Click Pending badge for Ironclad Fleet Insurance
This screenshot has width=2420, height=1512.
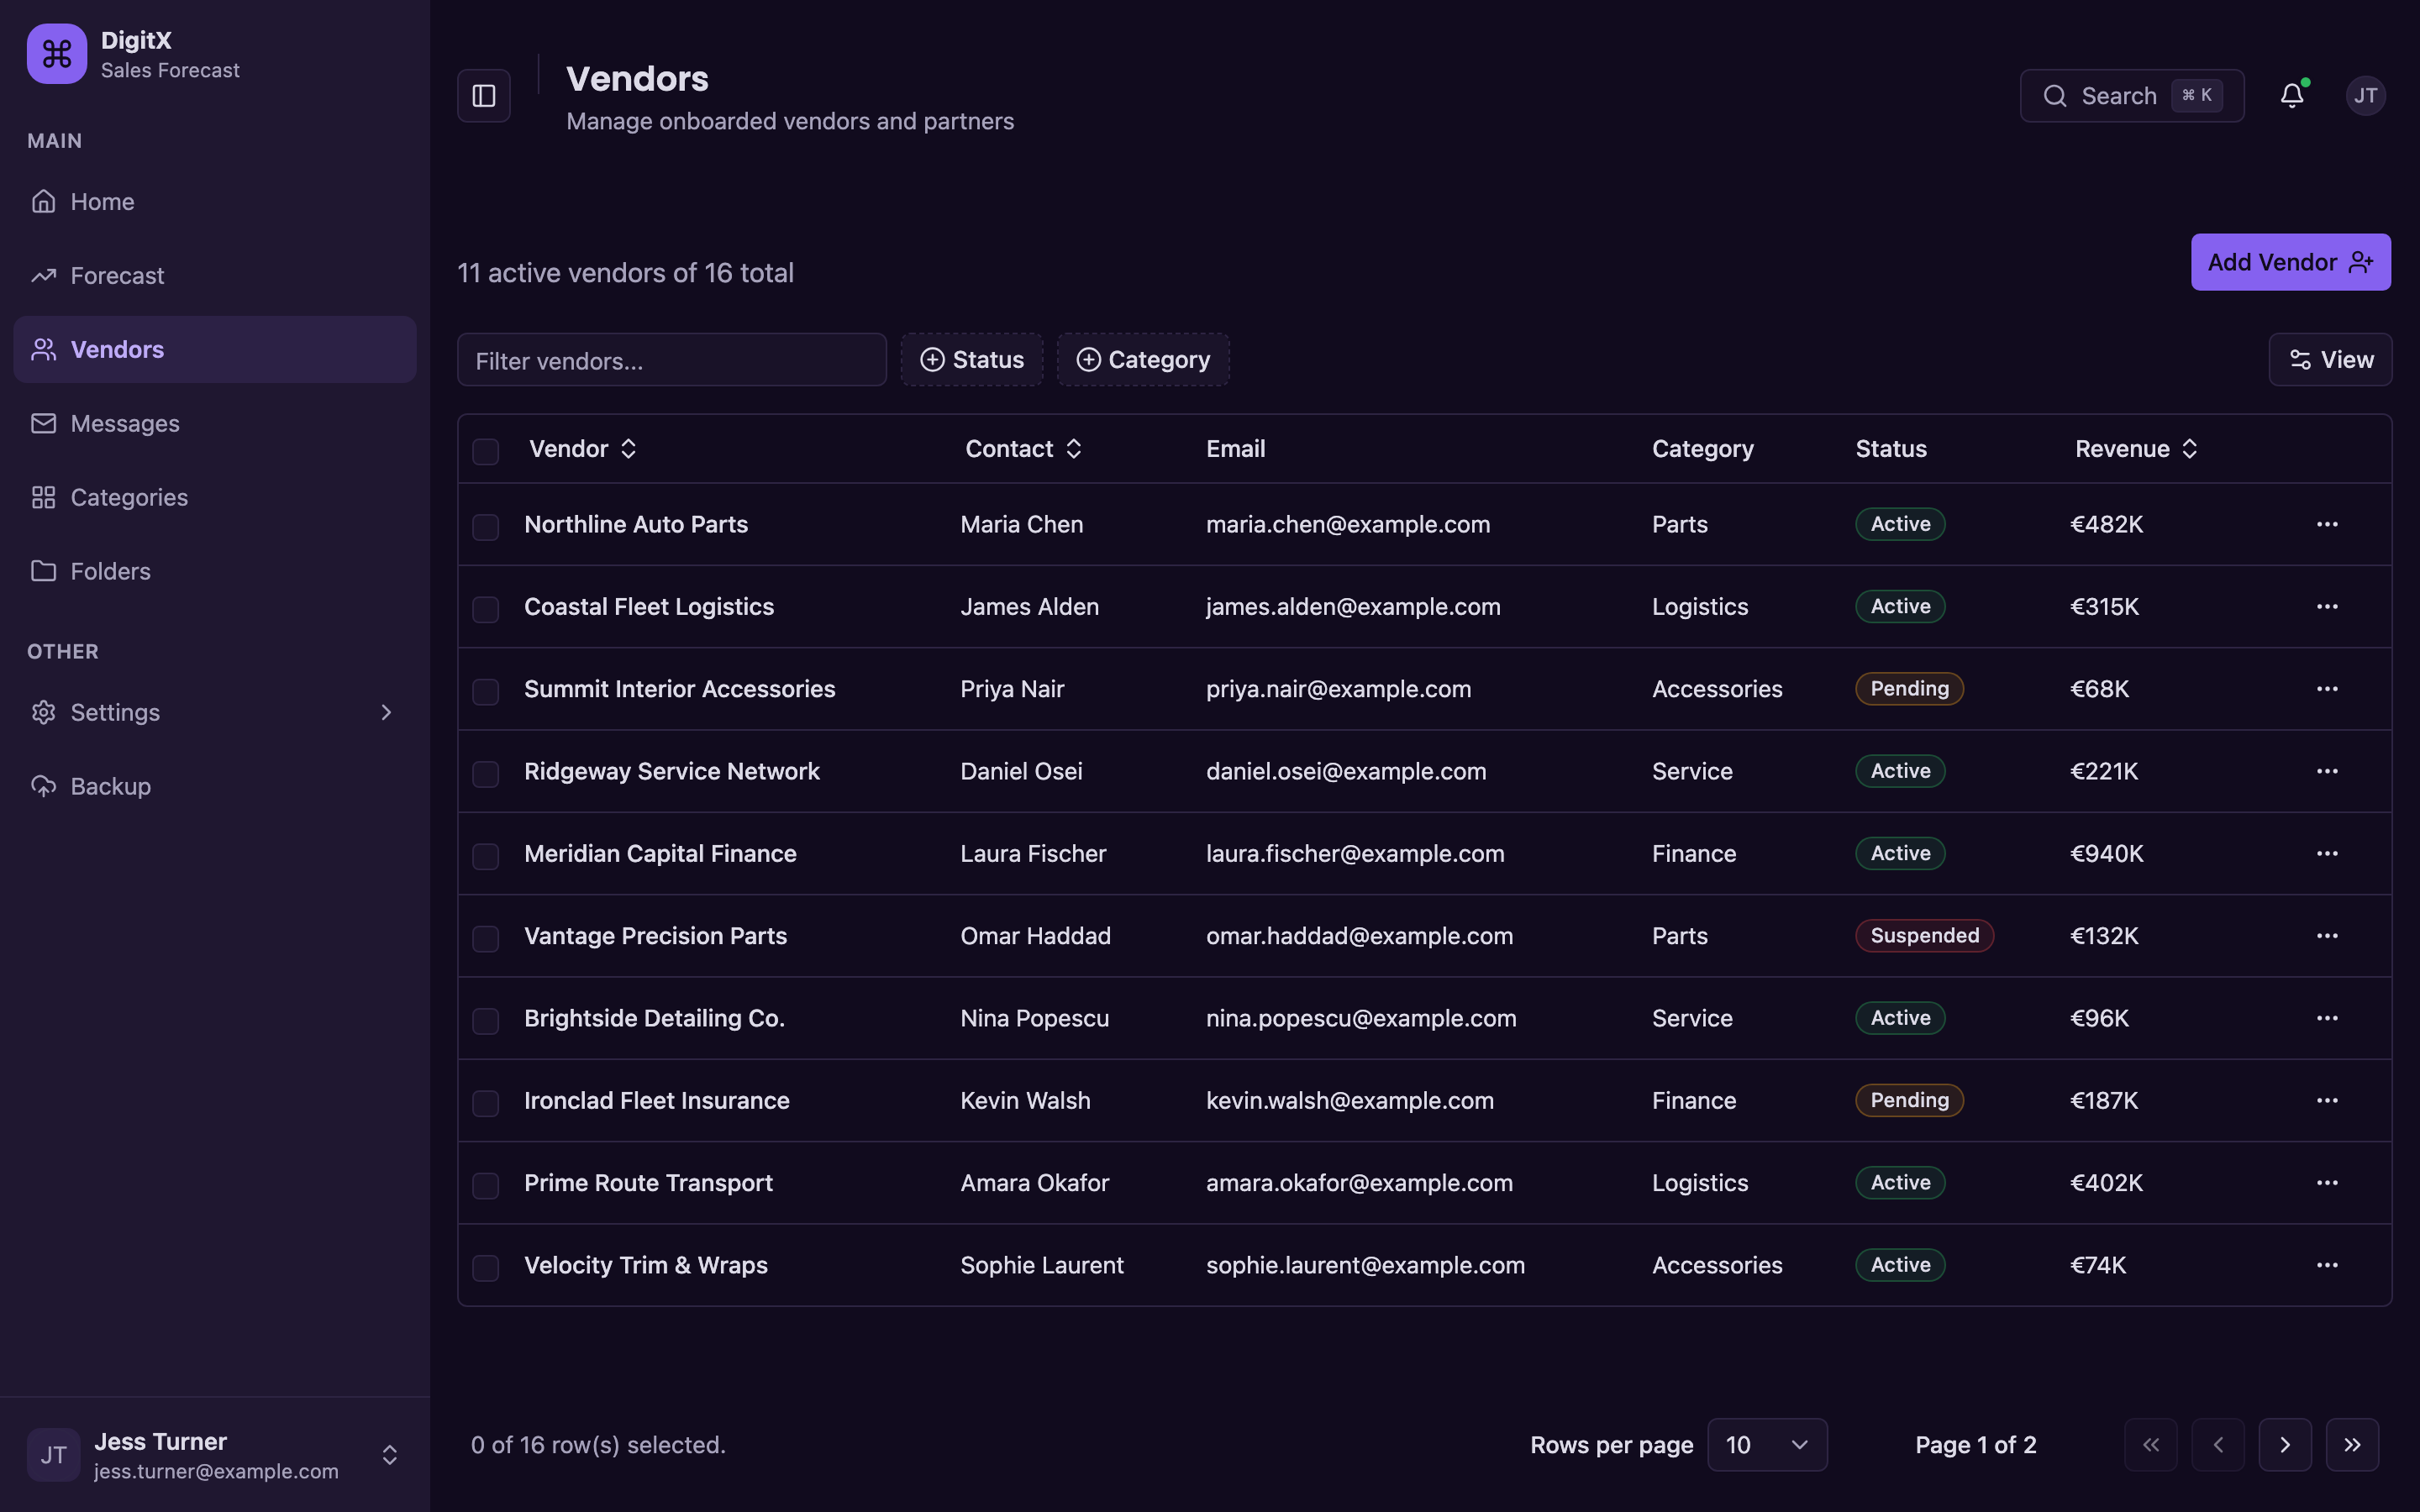(1909, 1100)
